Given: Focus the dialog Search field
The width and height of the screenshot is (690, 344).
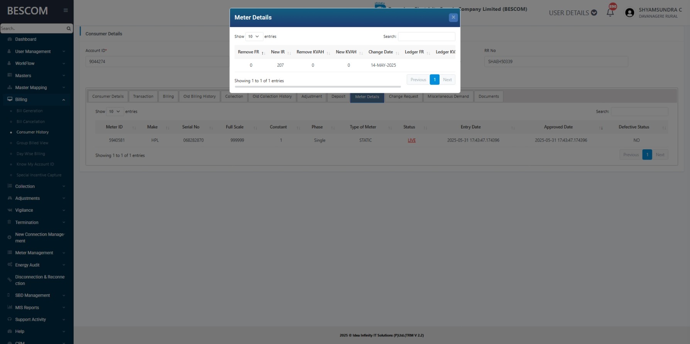Looking at the screenshot, I should pyautogui.click(x=426, y=37).
